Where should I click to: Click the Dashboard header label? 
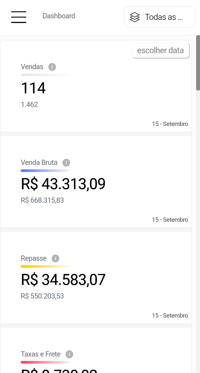tap(59, 16)
